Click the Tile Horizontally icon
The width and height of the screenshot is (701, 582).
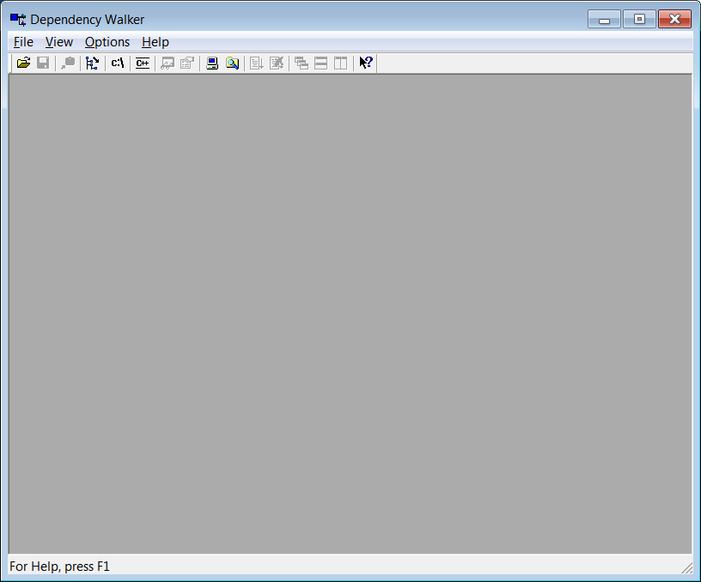pyautogui.click(x=321, y=63)
